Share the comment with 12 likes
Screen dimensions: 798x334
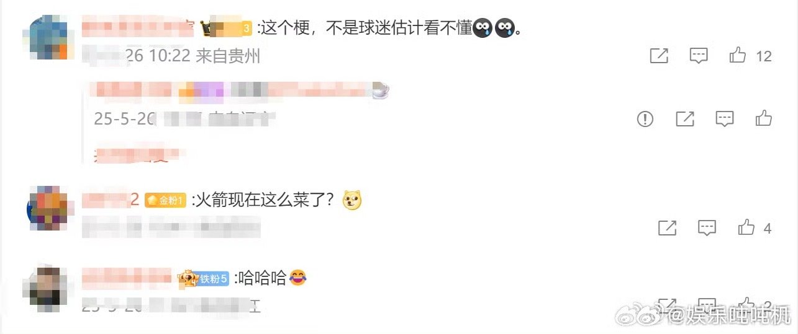tap(659, 56)
